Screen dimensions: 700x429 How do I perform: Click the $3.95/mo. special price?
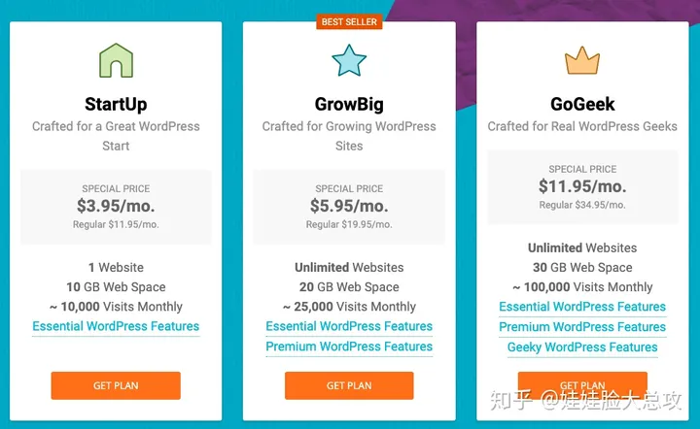tap(116, 206)
